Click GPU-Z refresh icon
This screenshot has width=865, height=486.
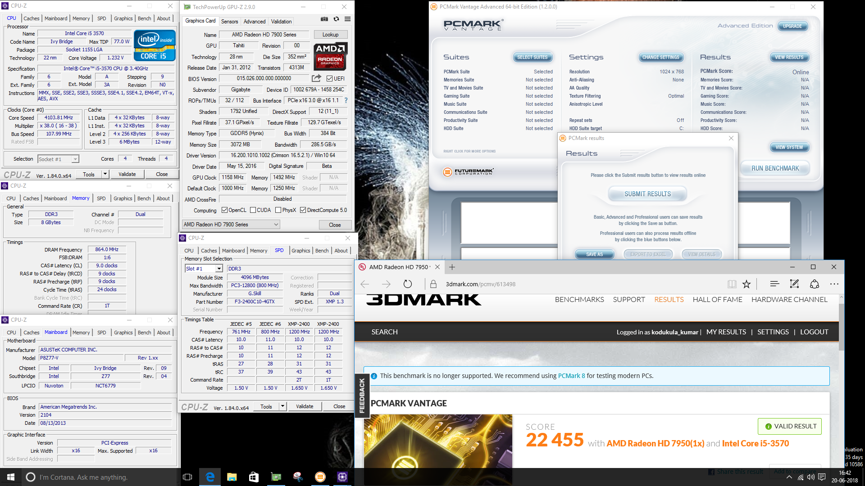[x=336, y=19]
